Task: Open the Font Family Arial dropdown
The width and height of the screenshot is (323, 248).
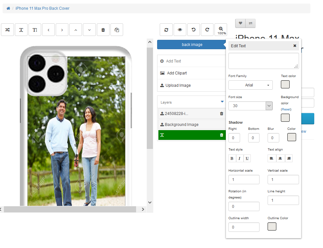Action: pos(250,85)
